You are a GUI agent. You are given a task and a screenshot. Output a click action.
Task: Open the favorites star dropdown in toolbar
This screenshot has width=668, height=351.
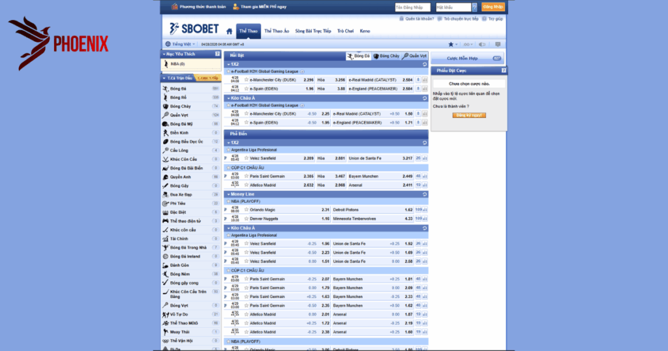[x=453, y=44]
